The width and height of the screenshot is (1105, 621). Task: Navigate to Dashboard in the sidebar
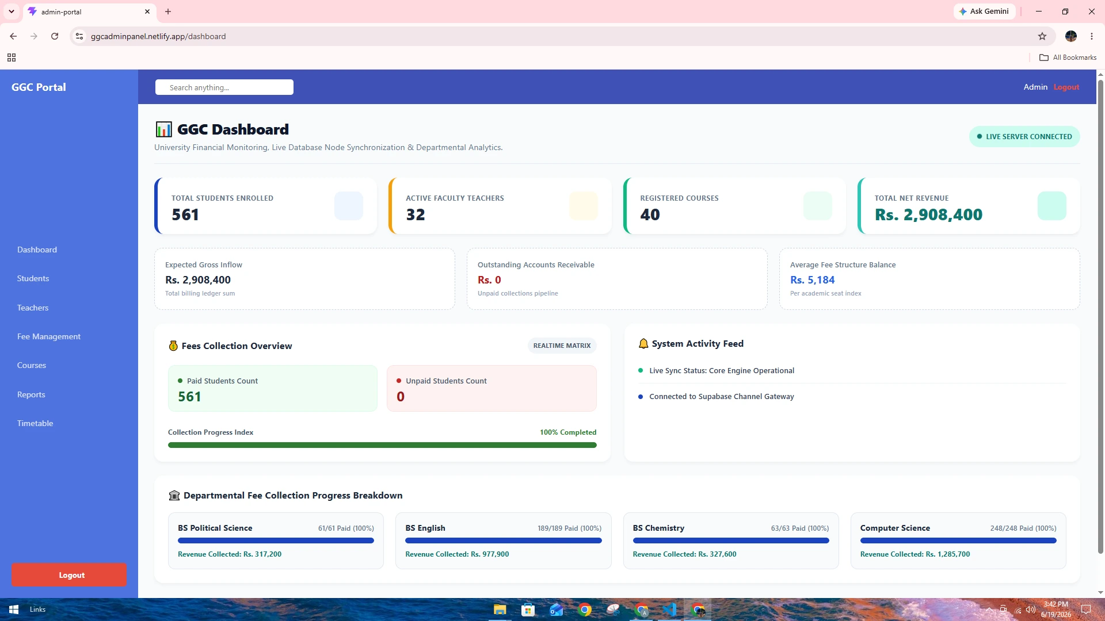pyautogui.click(x=37, y=250)
